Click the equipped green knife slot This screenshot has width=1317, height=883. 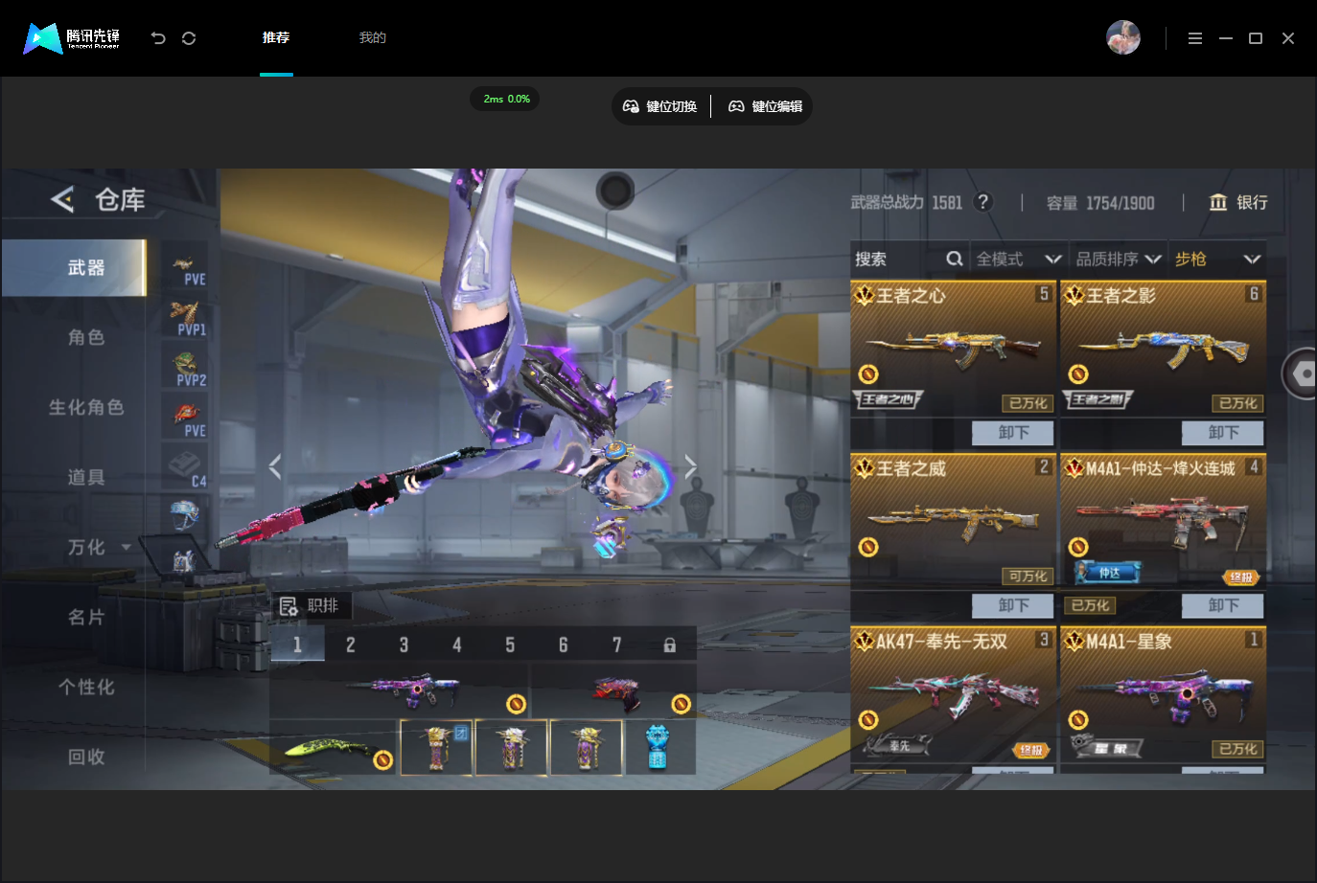(x=333, y=747)
